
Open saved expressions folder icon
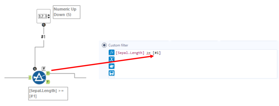[112, 66]
